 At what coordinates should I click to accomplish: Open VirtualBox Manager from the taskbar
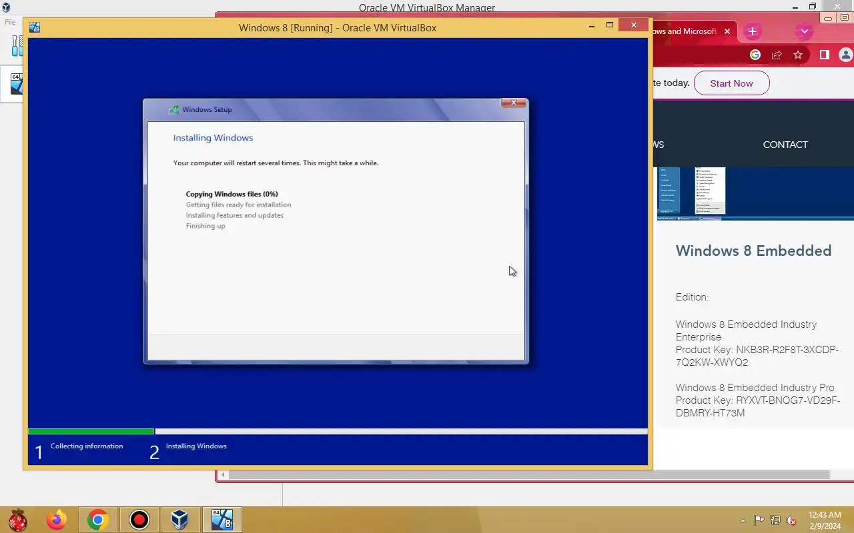179,520
